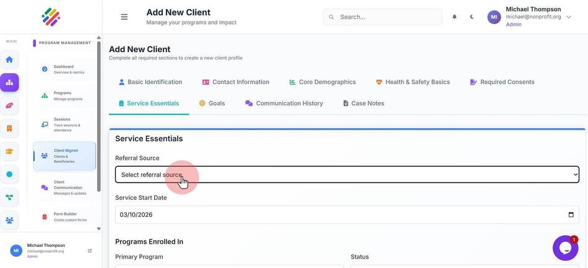Click the Search input field
This screenshot has width=588, height=268.
pyautogui.click(x=383, y=17)
